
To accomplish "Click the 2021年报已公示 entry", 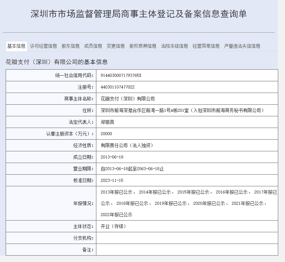I will pyautogui.click(x=247, y=204).
